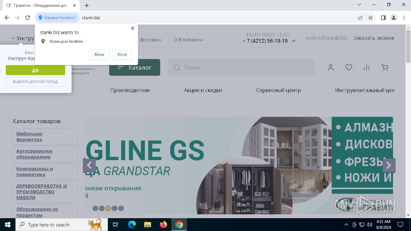Viewport: 411px width, 231px height.
Task: Open the shopping cart icon
Action: tap(385, 67)
